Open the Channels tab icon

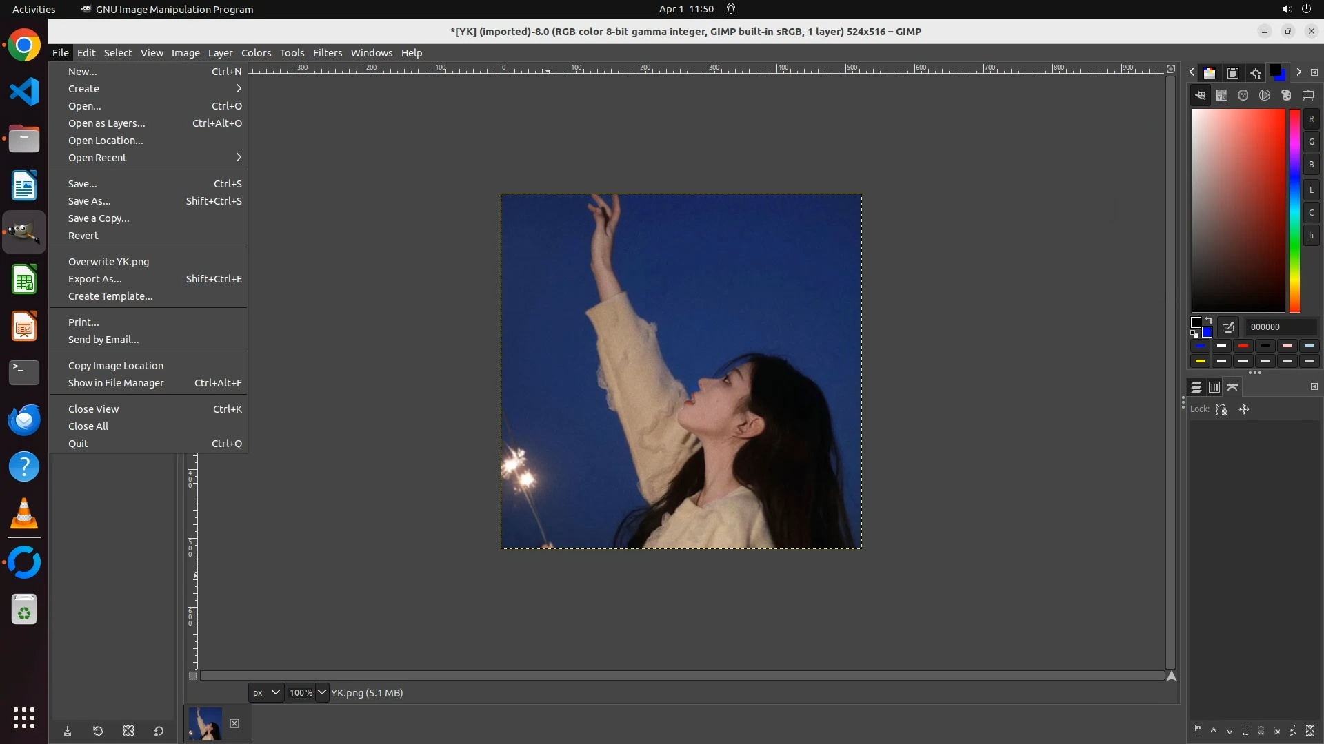pyautogui.click(x=1214, y=387)
